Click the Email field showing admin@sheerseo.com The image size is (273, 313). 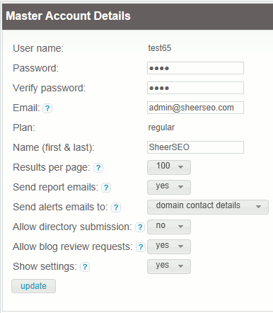(x=195, y=108)
